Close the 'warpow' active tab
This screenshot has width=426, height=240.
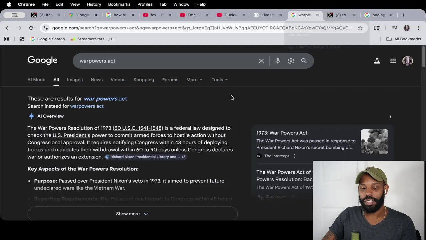[317, 15]
